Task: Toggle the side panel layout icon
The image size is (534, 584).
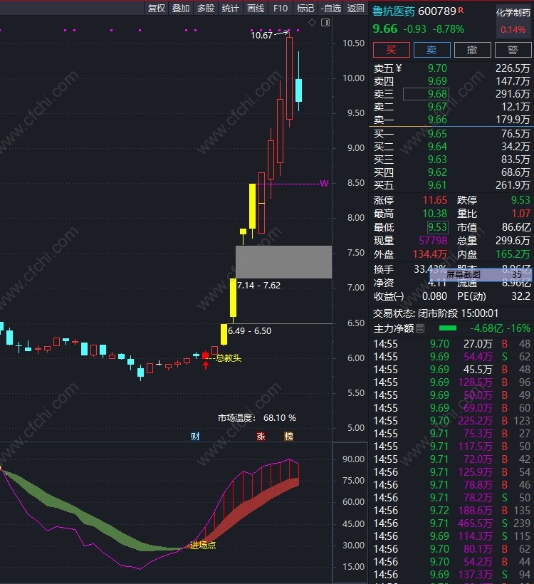Action: click(325, 23)
